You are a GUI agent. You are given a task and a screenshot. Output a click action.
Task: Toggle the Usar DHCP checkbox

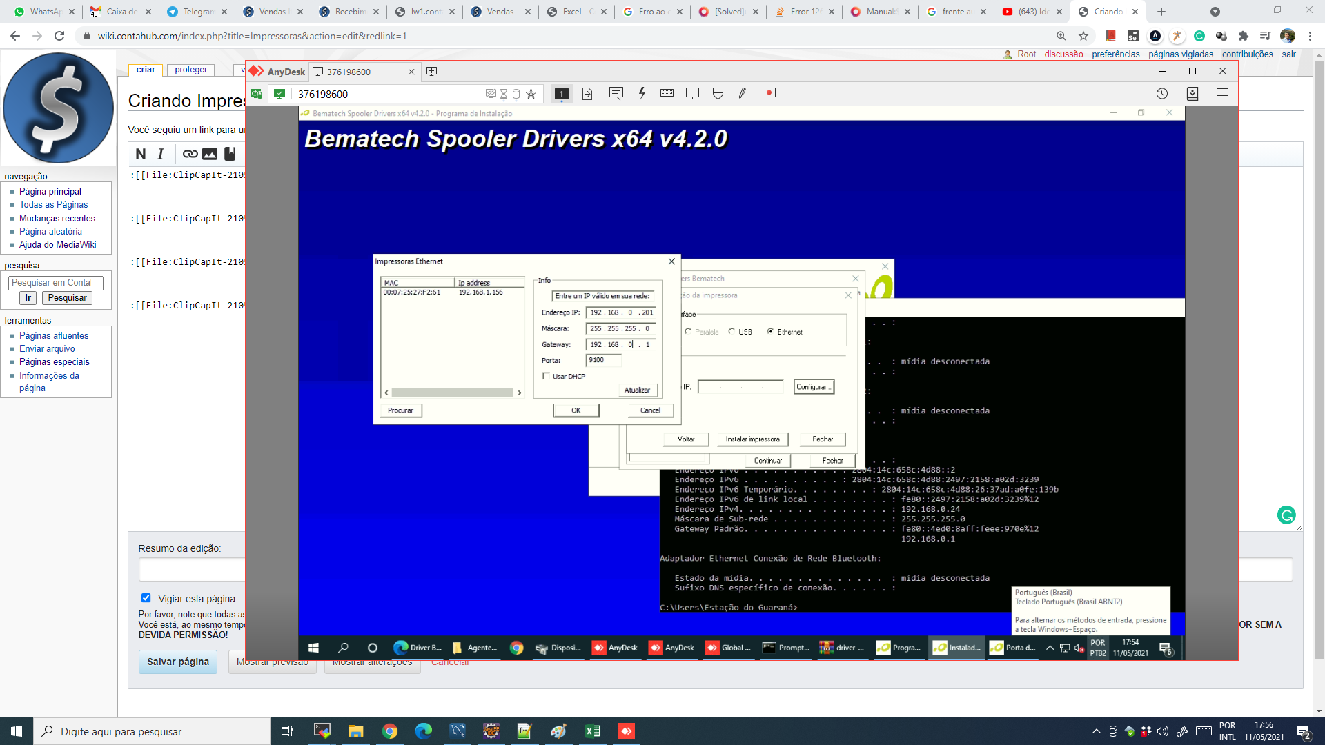(547, 376)
